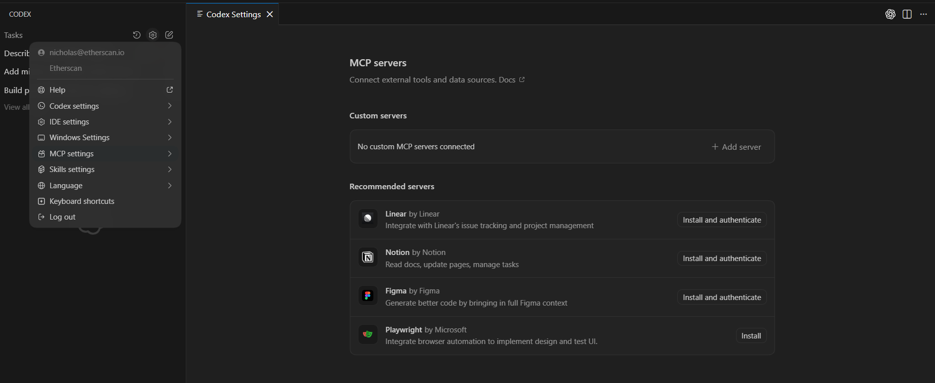Click the Linear server logo
This screenshot has width=935, height=383.
368,219
